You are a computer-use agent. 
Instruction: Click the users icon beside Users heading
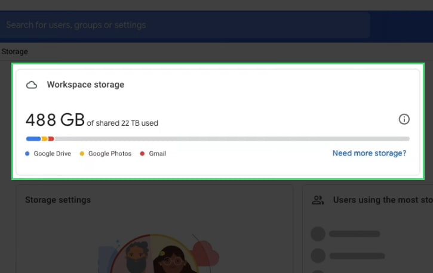pyautogui.click(x=318, y=200)
